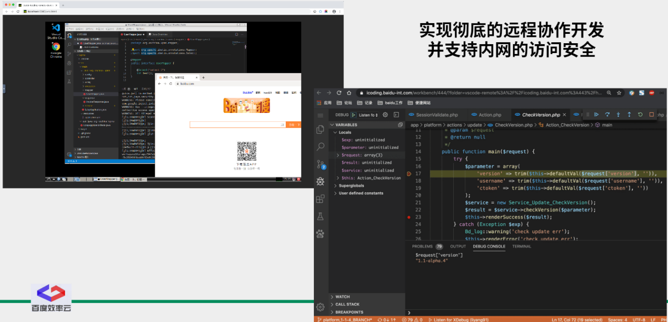Toggle the breakpoint marker on line 17
Screen dimensions: 668x322
tap(409, 174)
